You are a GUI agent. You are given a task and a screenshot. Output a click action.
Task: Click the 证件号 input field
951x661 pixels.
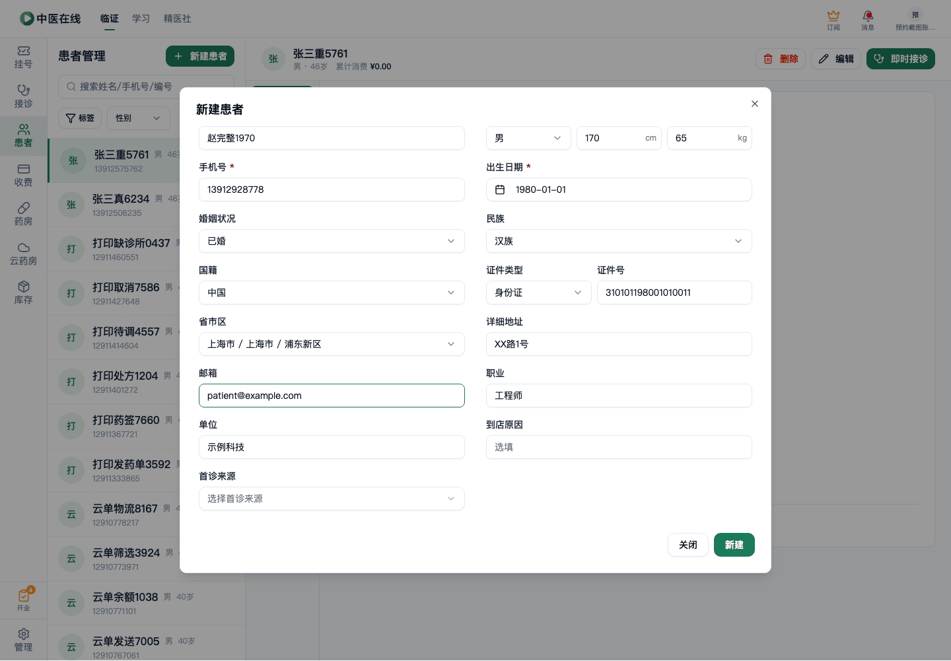(x=674, y=293)
